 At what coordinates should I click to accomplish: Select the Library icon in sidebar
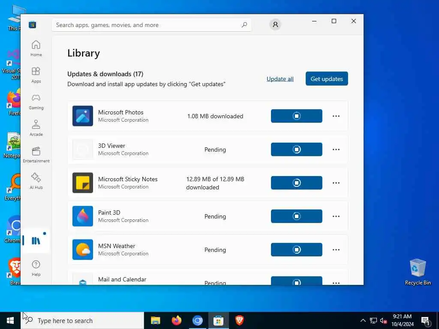36,241
